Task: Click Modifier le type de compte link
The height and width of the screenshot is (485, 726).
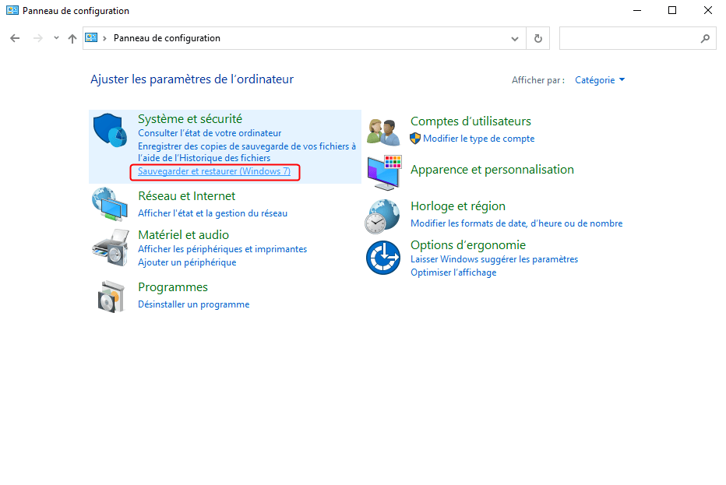Action: (x=479, y=139)
